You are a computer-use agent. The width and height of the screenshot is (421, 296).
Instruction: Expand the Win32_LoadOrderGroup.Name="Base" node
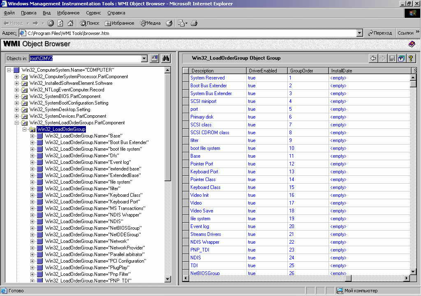pos(32,136)
